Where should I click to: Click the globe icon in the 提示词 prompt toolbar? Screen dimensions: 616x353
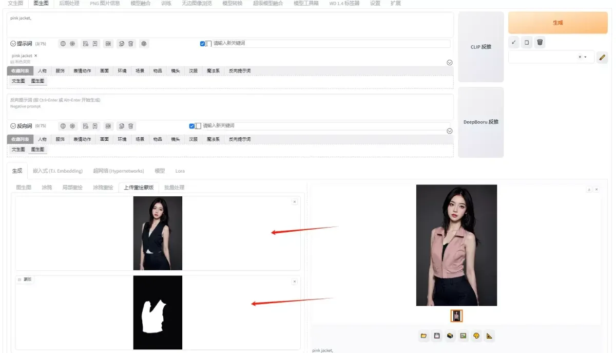(x=63, y=44)
